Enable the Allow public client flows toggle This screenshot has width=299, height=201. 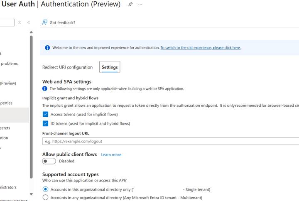(49, 161)
